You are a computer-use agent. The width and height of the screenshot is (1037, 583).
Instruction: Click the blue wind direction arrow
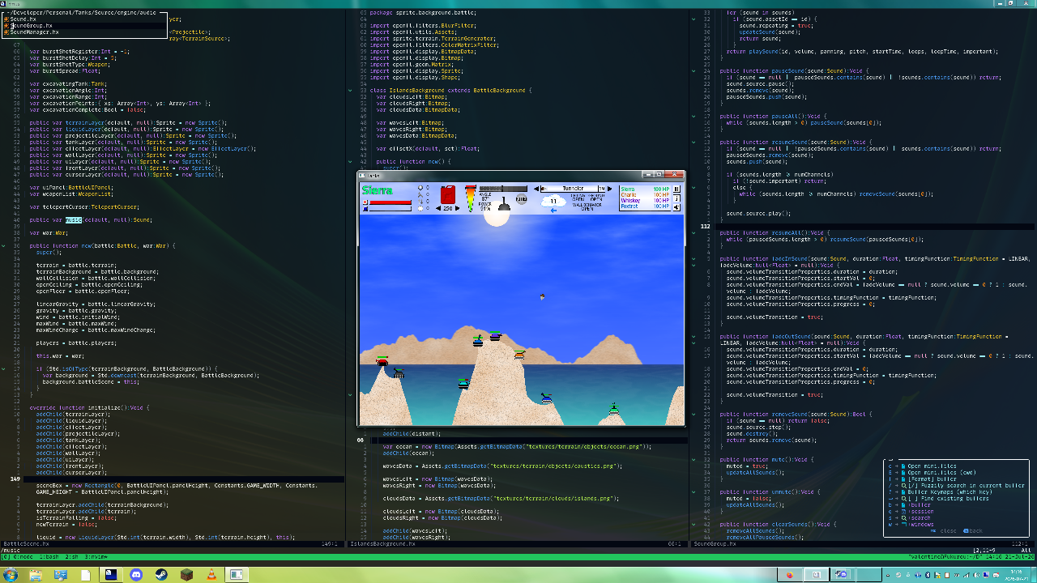click(553, 211)
